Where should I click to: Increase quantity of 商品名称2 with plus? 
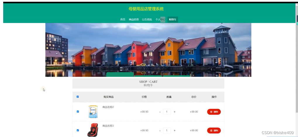pos(175,112)
